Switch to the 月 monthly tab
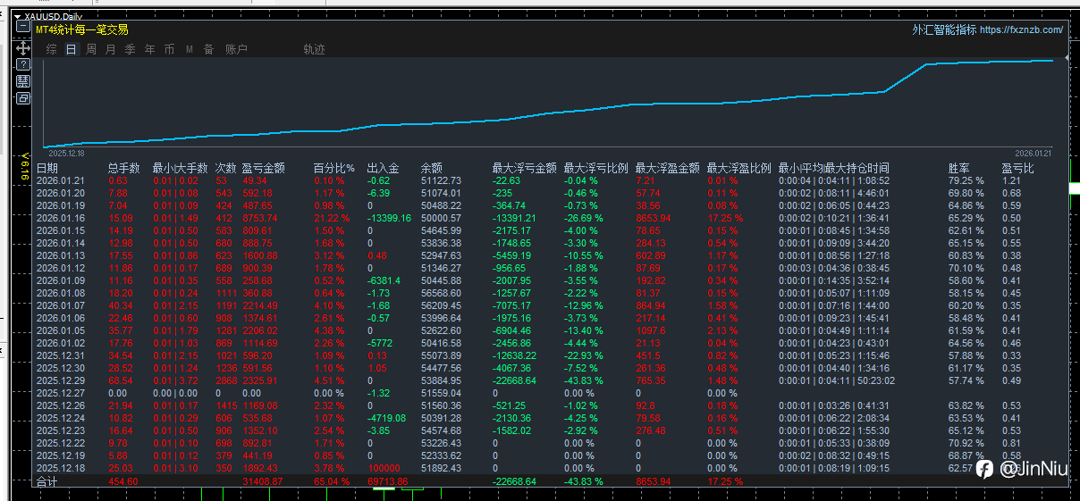This screenshot has height=501, width=1080. coord(110,50)
